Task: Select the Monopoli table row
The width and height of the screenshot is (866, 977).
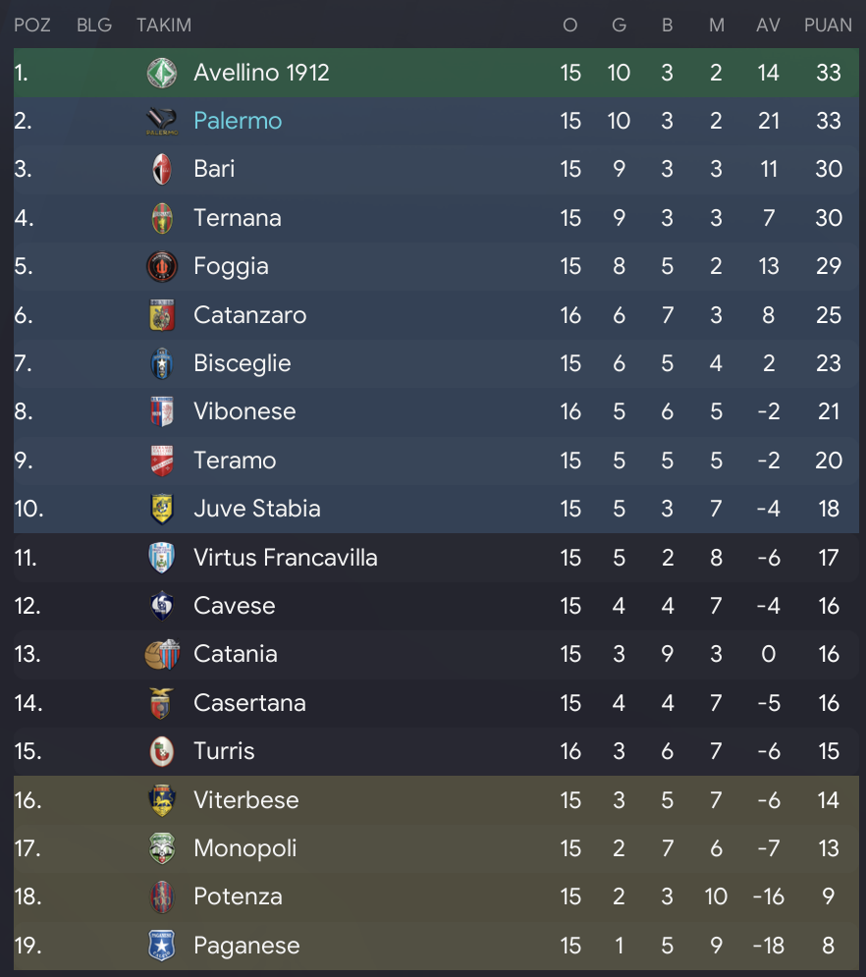Action: (436, 848)
